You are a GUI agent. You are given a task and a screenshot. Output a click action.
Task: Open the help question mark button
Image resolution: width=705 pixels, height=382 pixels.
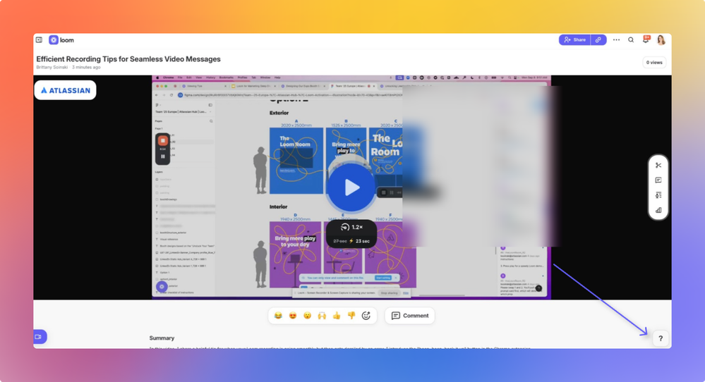point(661,338)
